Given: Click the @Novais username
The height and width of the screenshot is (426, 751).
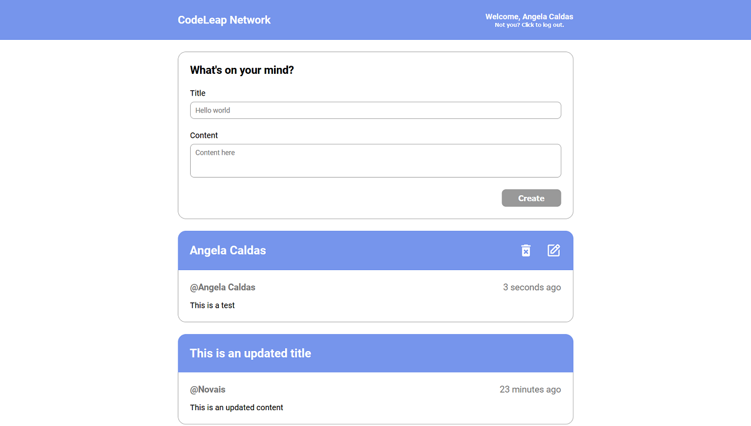Looking at the screenshot, I should pyautogui.click(x=208, y=389).
